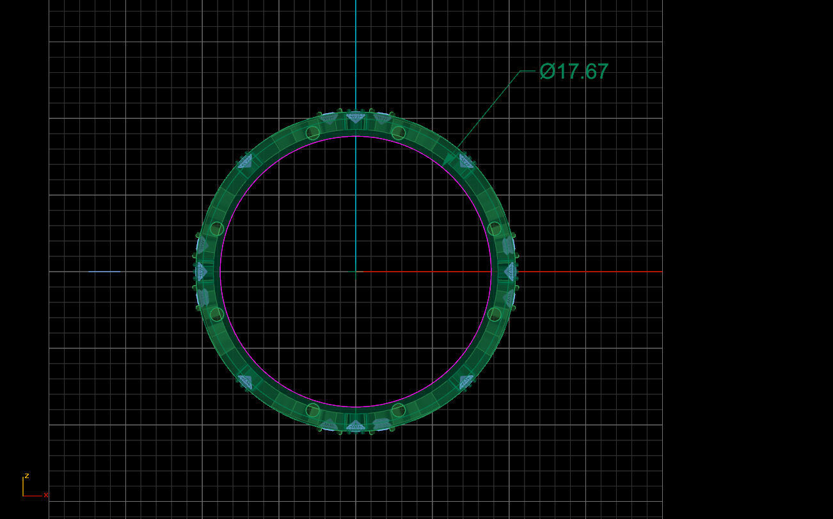Pick the center gemstone on the ring's left side
Image resolution: width=833 pixels, height=519 pixels.
201,272
